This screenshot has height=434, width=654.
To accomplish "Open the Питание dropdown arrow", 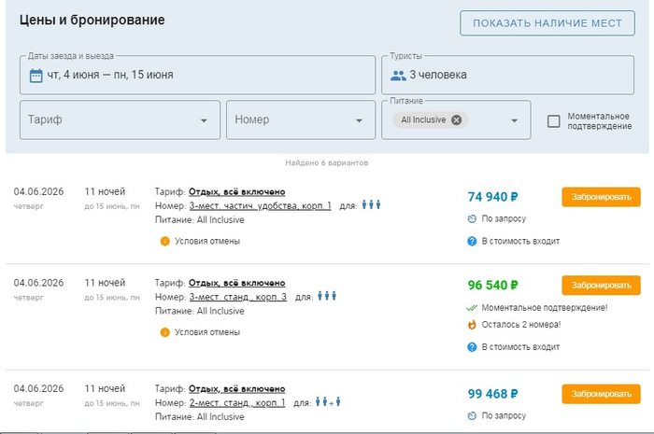I will coord(514,120).
